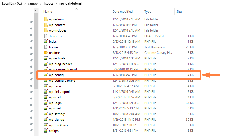Select the wp-mail file icon

(x=46, y=108)
